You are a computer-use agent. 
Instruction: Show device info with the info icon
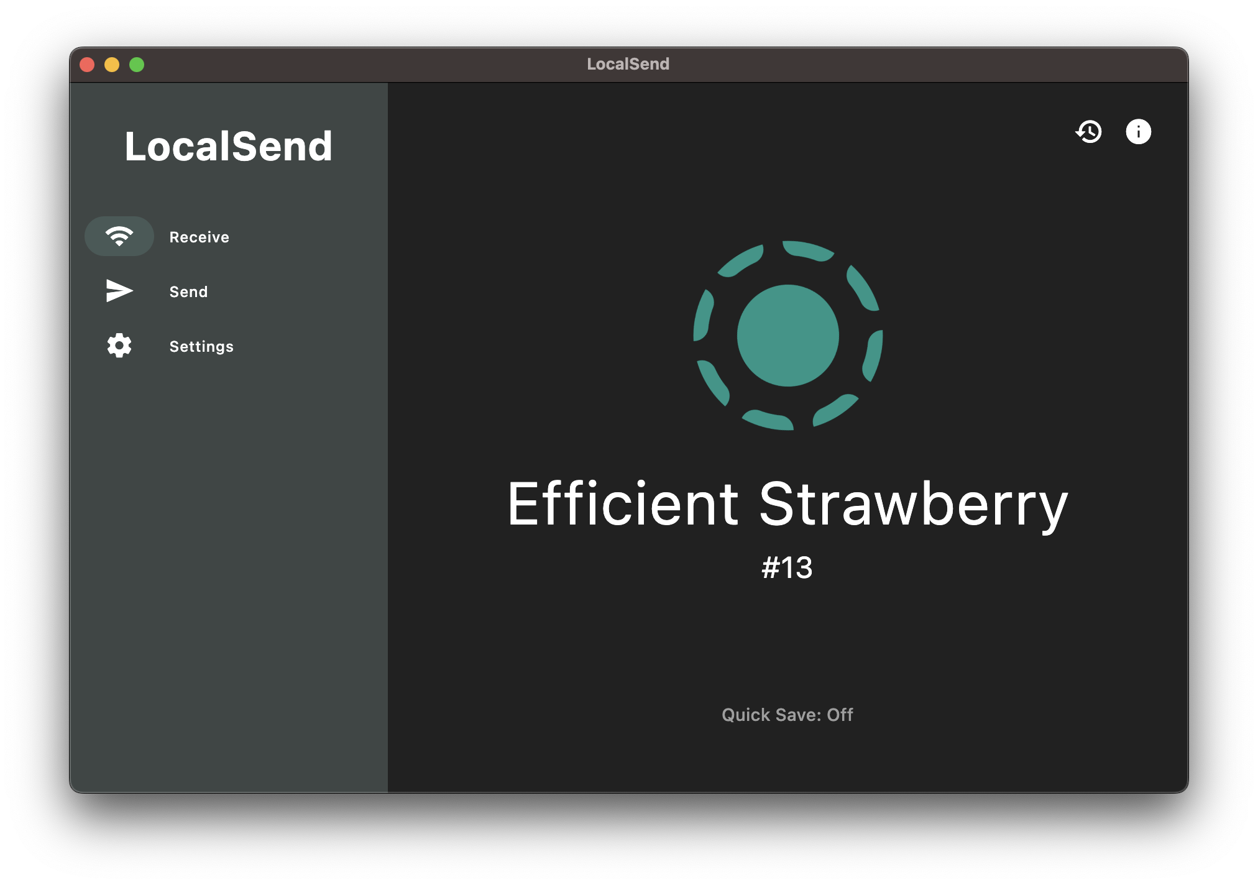(1138, 132)
